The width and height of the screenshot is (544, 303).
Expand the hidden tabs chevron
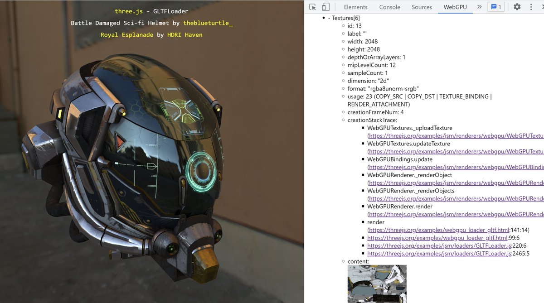point(479,7)
